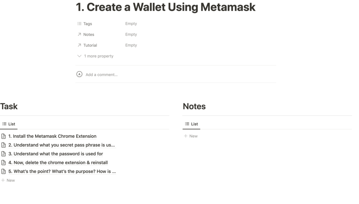The width and height of the screenshot is (359, 204).
Task: Select the List tab under Notes
Action: coord(191,124)
